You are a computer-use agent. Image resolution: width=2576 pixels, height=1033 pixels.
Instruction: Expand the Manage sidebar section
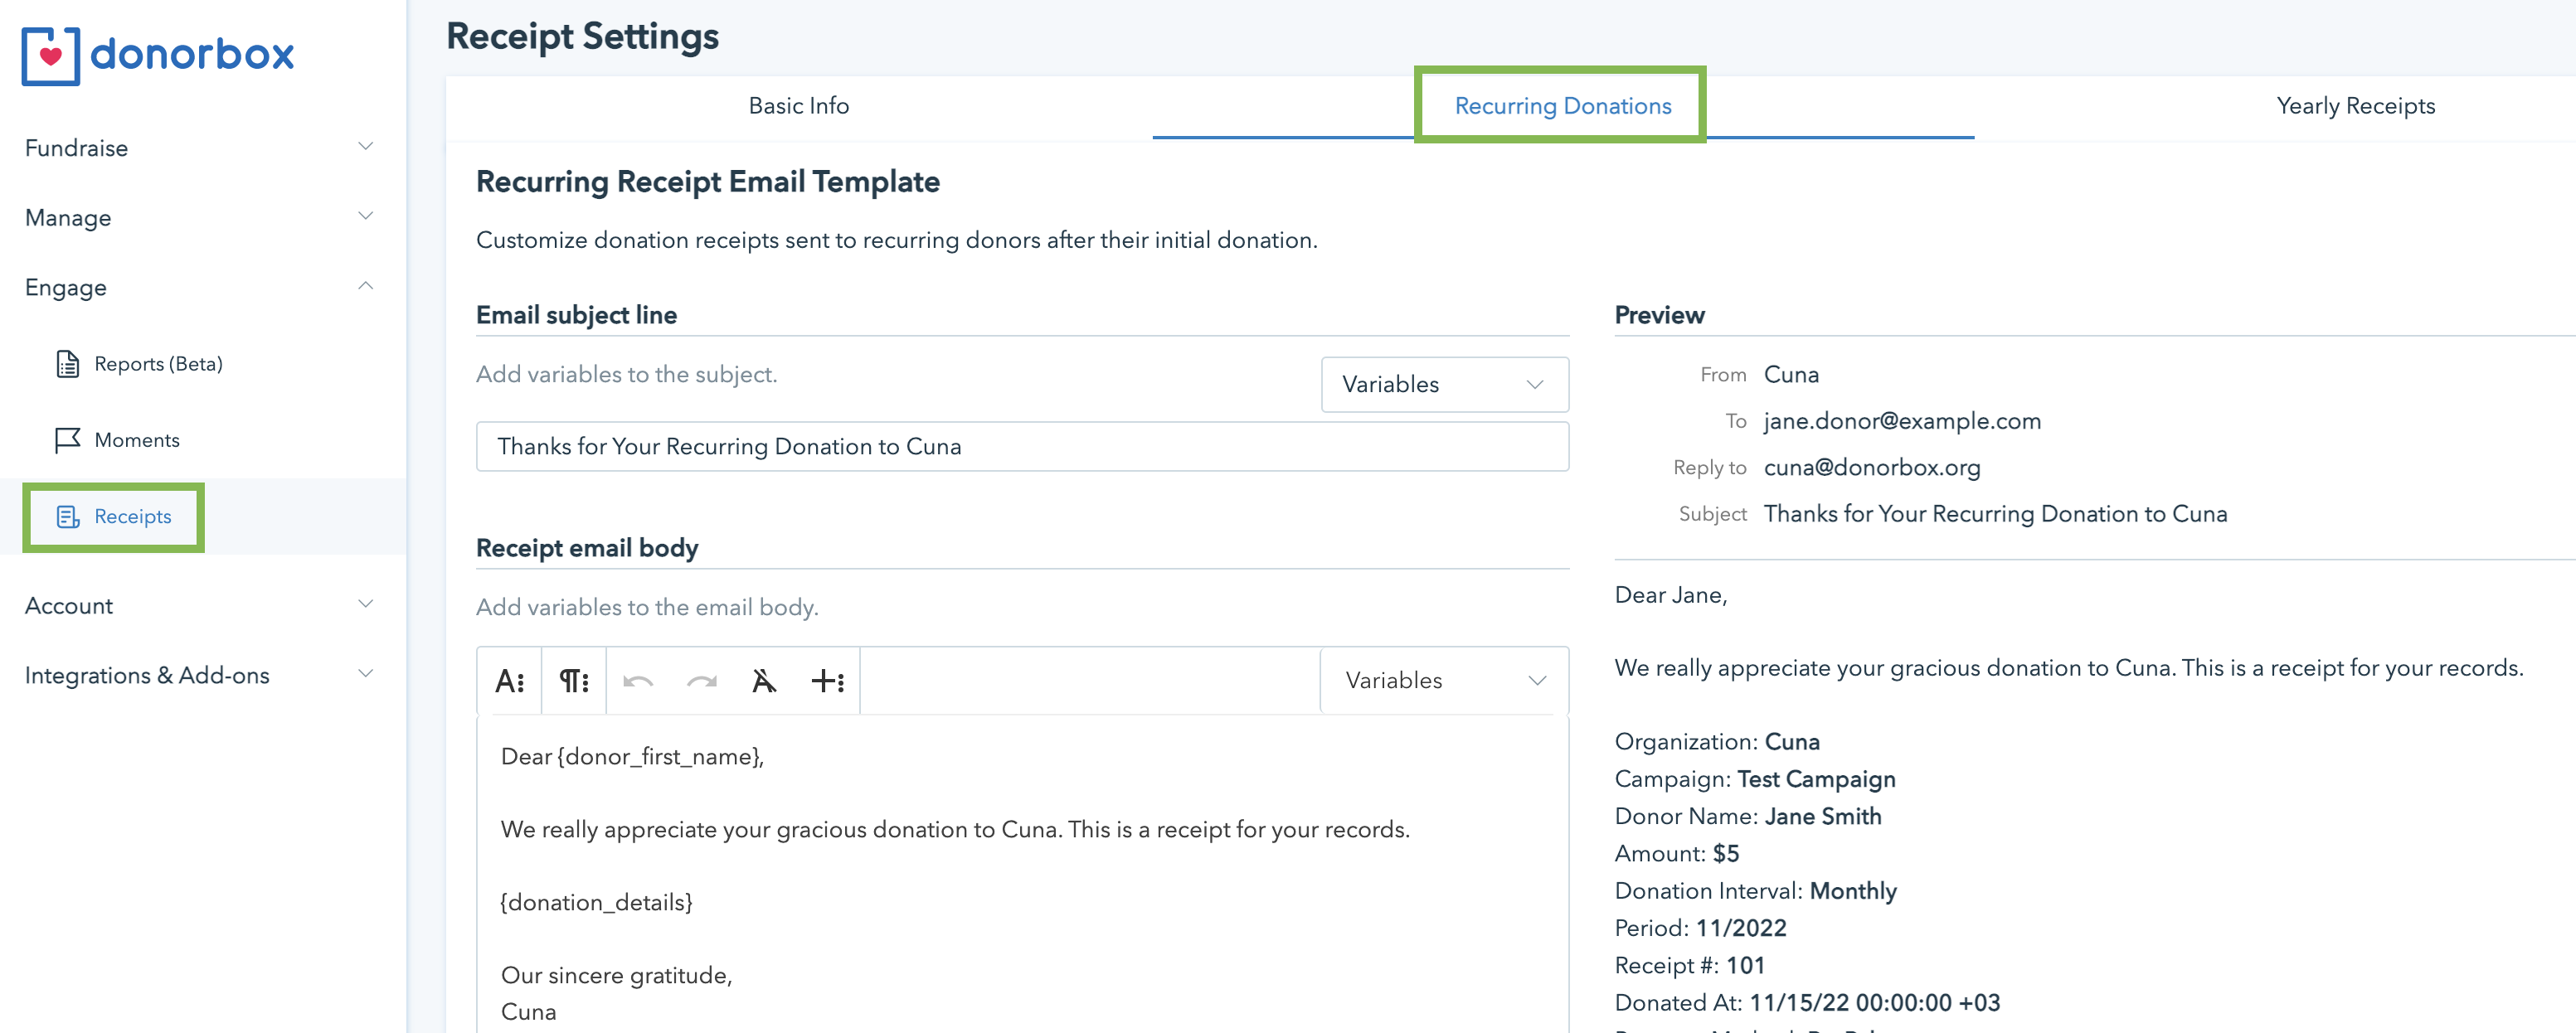(x=366, y=217)
